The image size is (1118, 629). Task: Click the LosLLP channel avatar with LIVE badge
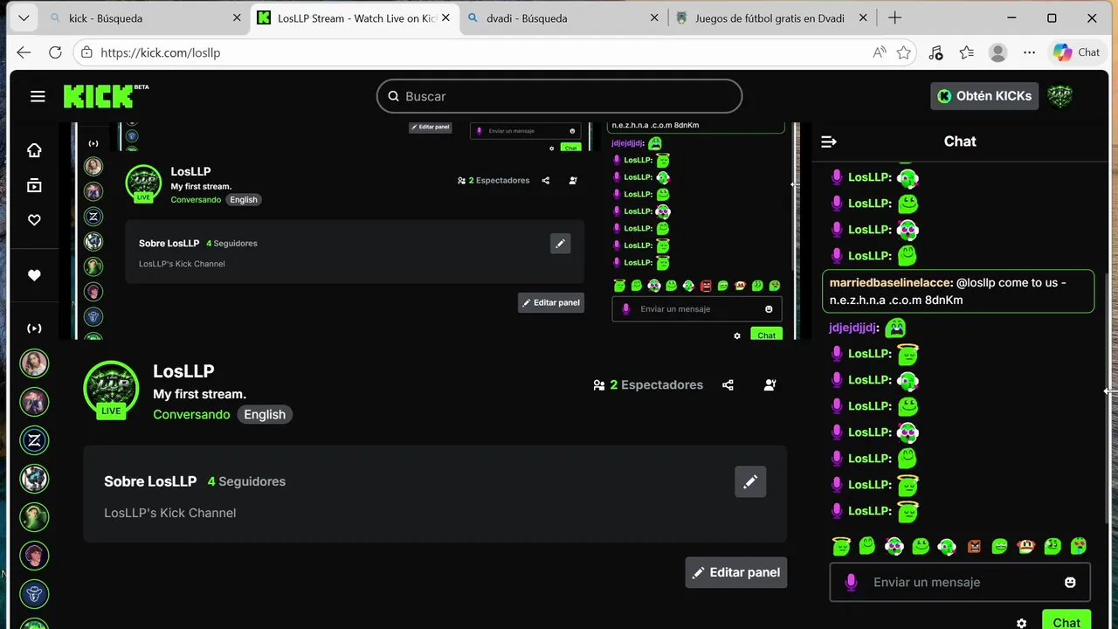coord(111,390)
